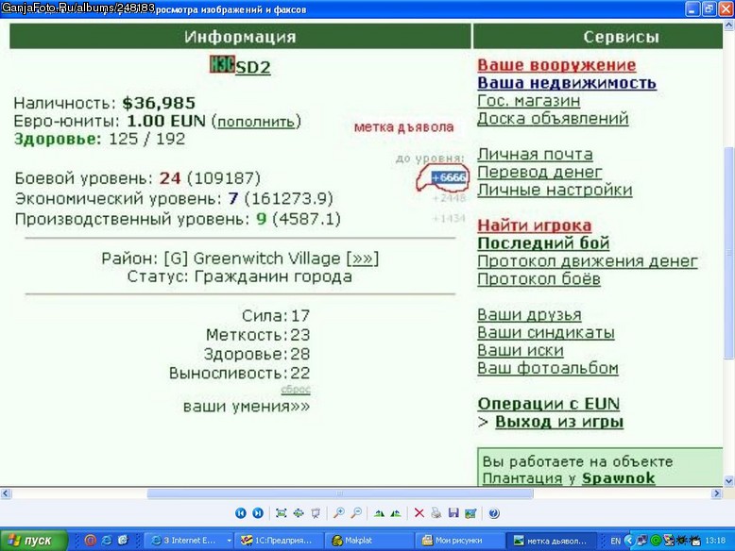The width and height of the screenshot is (735, 551).
Task: Click the сброс reset link
Action: [x=296, y=389]
